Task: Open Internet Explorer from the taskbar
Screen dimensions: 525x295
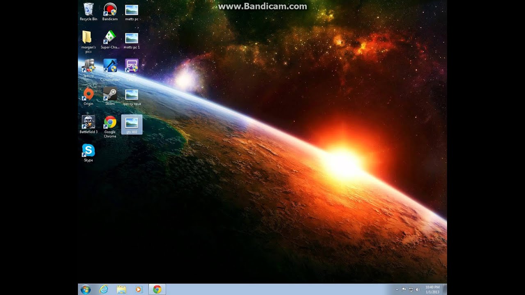Action: click(104, 290)
